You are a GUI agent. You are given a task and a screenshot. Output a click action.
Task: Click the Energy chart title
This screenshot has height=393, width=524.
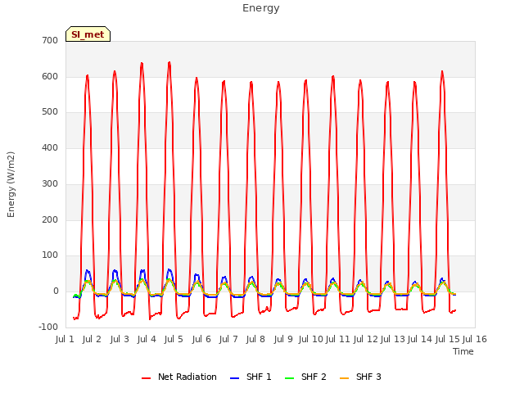click(261, 7)
